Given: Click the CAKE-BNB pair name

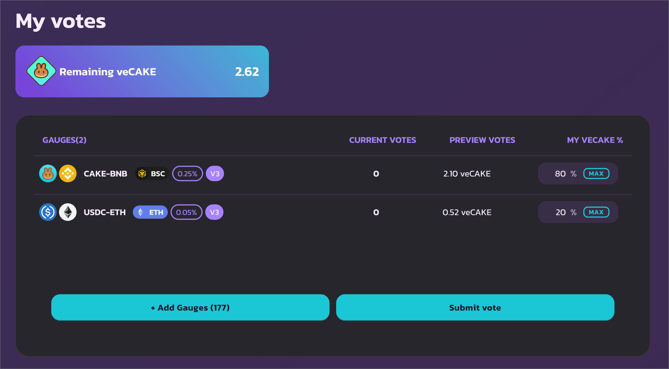Looking at the screenshot, I should 106,173.
